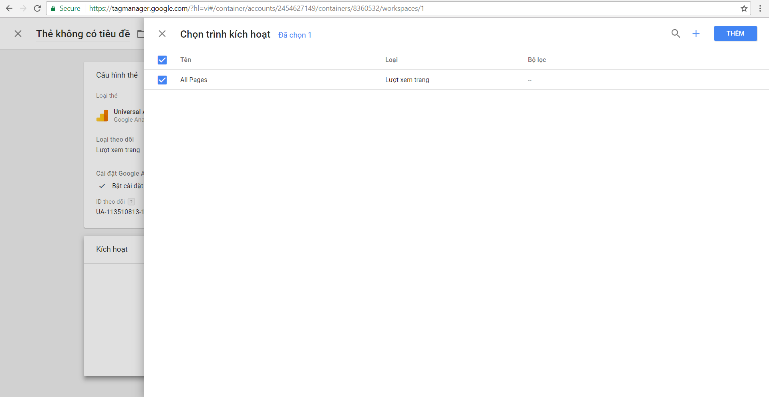Edit the tag title 'Thẻ không có tiêu đề'
Viewport: 769px width, 397px height.
tap(83, 34)
